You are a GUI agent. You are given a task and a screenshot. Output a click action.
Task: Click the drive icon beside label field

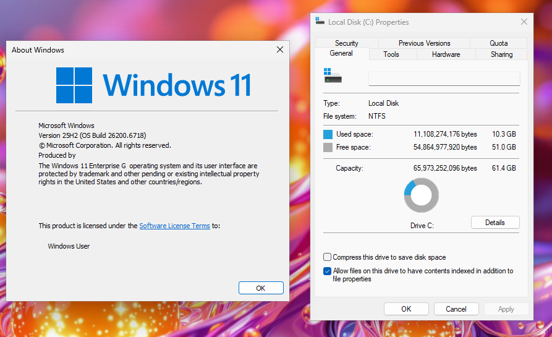[333, 75]
